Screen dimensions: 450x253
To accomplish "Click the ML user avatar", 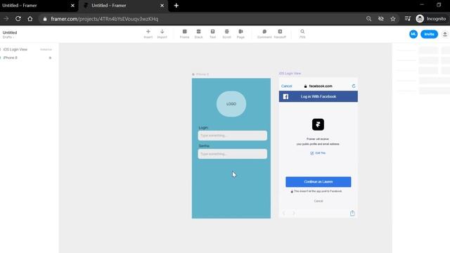I will (413, 34).
